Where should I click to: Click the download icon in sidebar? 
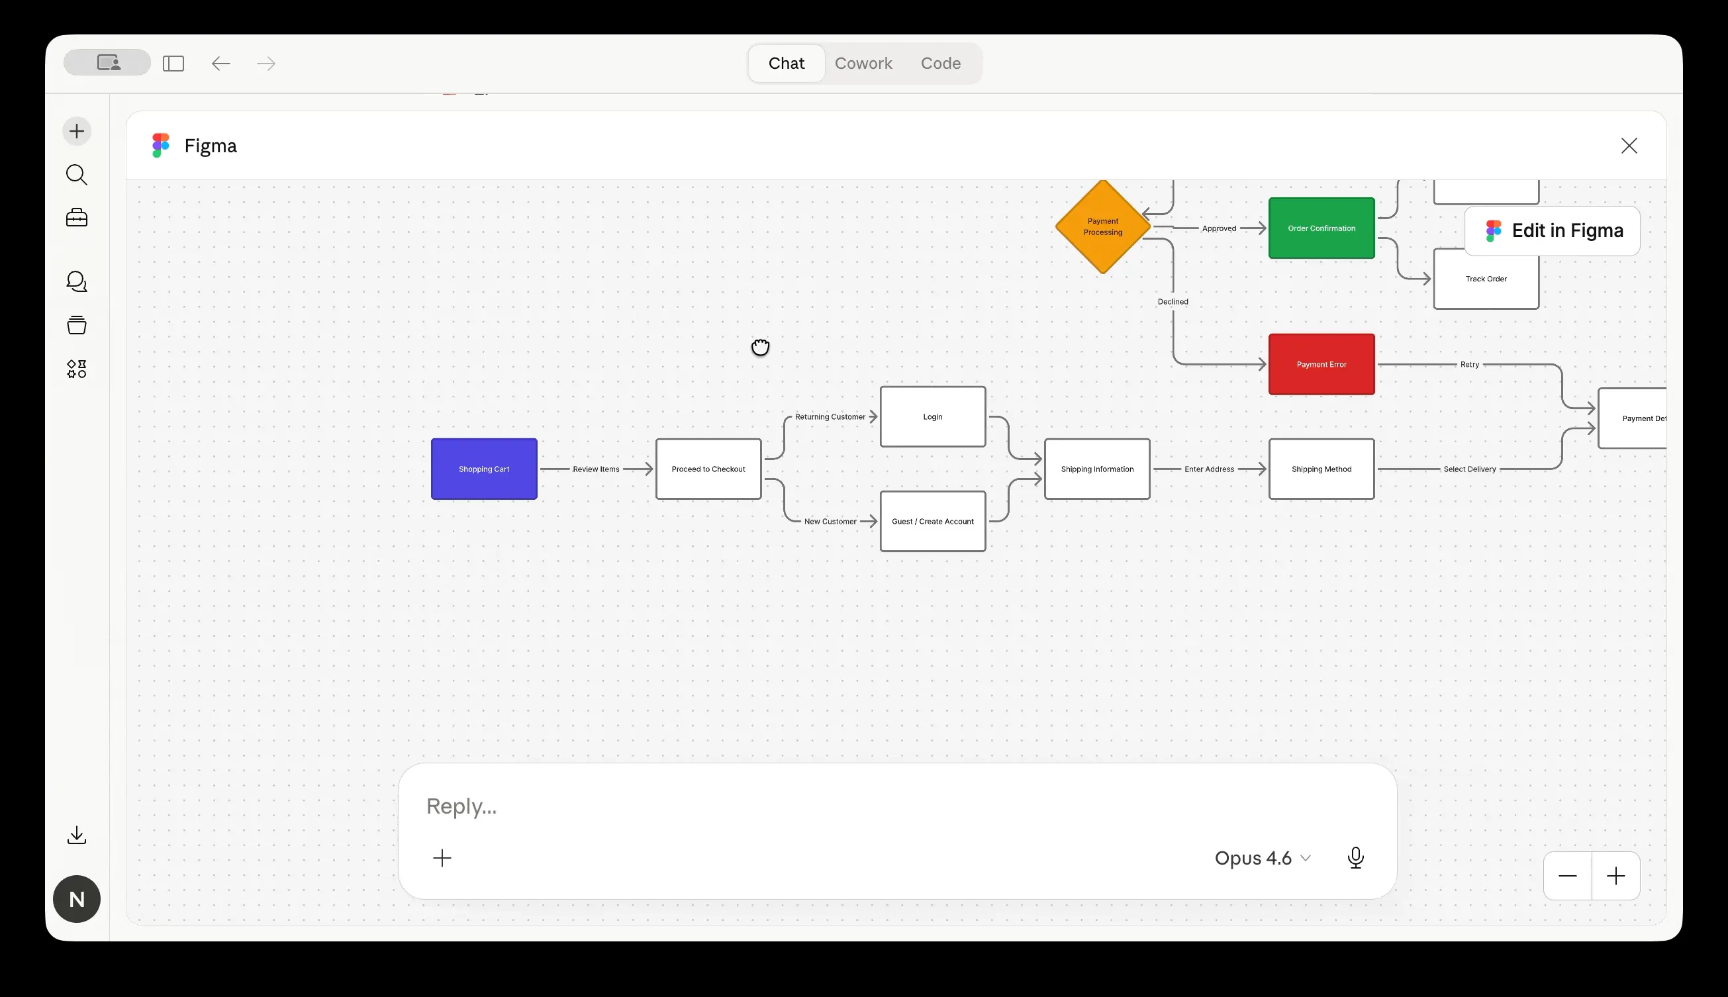click(x=77, y=835)
